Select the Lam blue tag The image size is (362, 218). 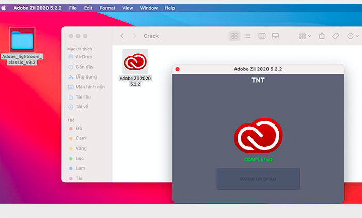coord(76,168)
